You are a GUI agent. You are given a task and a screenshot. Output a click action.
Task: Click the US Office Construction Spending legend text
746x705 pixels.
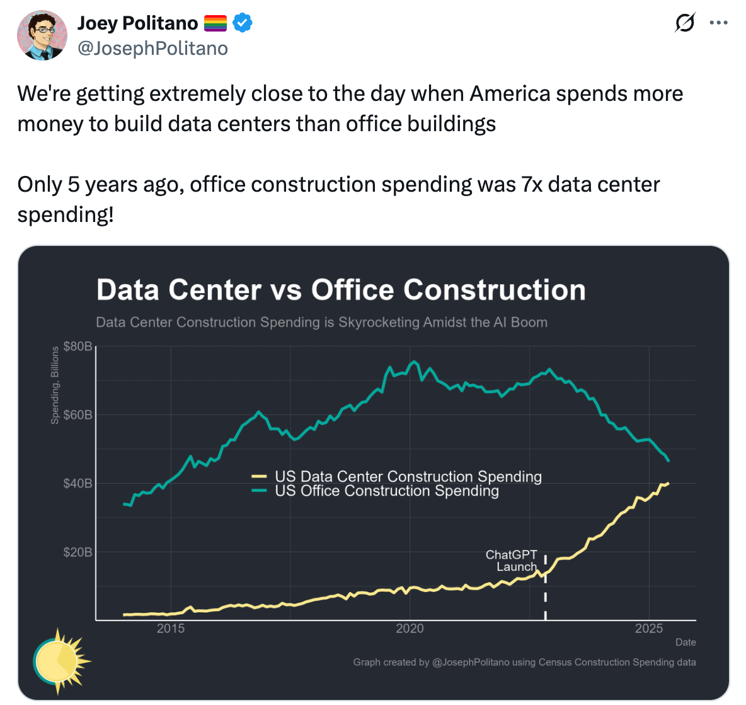coord(387,491)
